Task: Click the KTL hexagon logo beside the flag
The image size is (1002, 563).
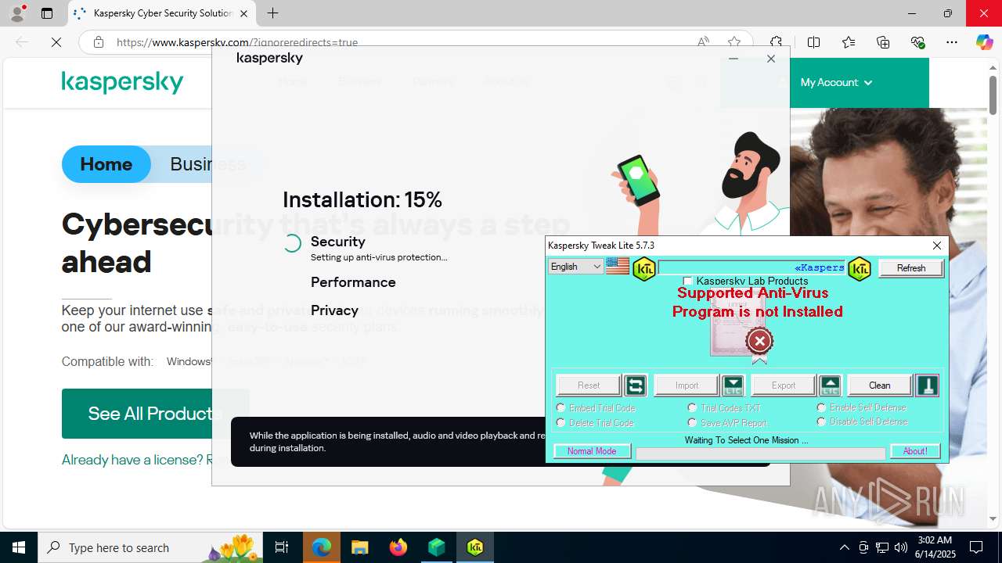Action: tap(644, 268)
